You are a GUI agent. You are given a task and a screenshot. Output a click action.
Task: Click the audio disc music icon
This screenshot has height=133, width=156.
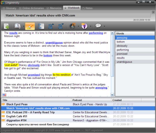pos(73,26)
